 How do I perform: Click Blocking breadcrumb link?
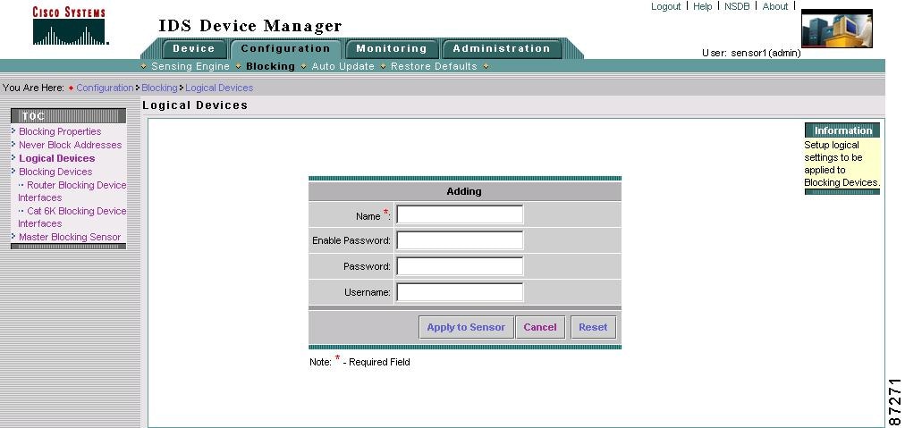159,88
